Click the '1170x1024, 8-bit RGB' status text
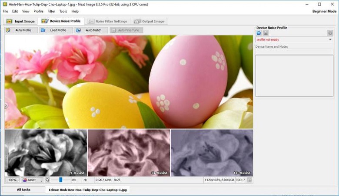The image size is (339, 196). coord(219,180)
